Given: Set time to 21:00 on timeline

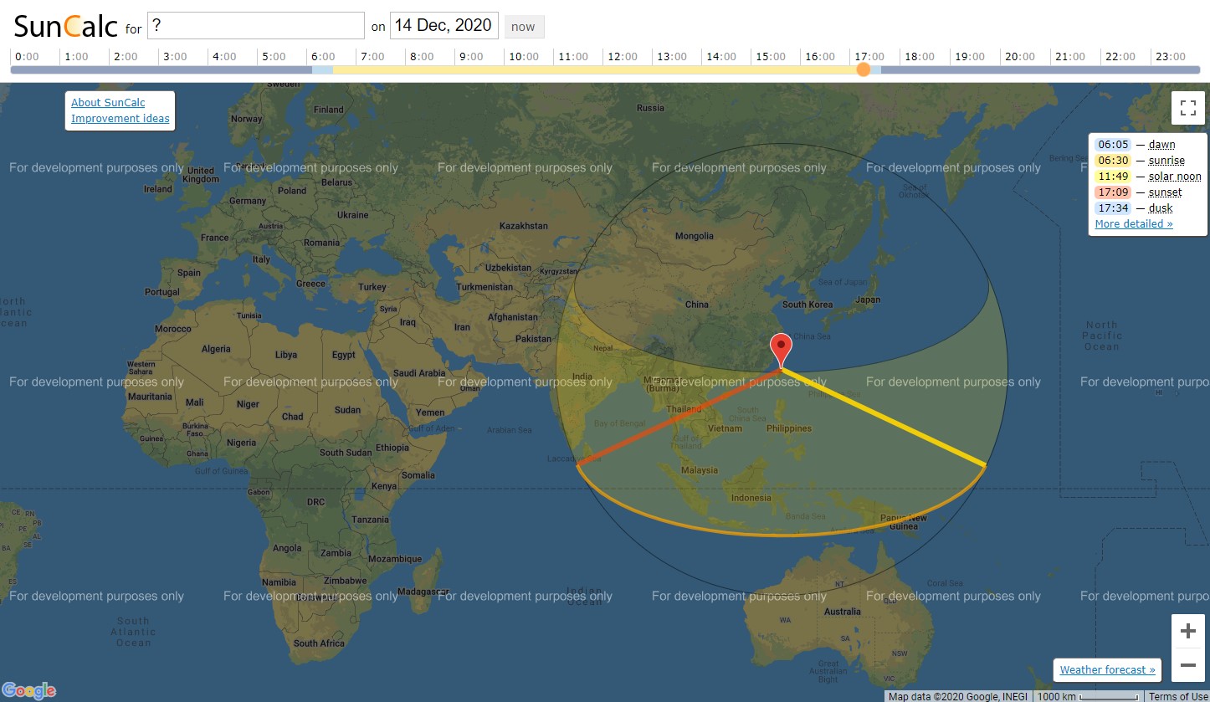Looking at the screenshot, I should click(x=1069, y=57).
